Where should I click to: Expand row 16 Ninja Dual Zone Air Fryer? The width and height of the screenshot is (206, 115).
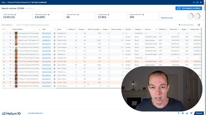13,68
